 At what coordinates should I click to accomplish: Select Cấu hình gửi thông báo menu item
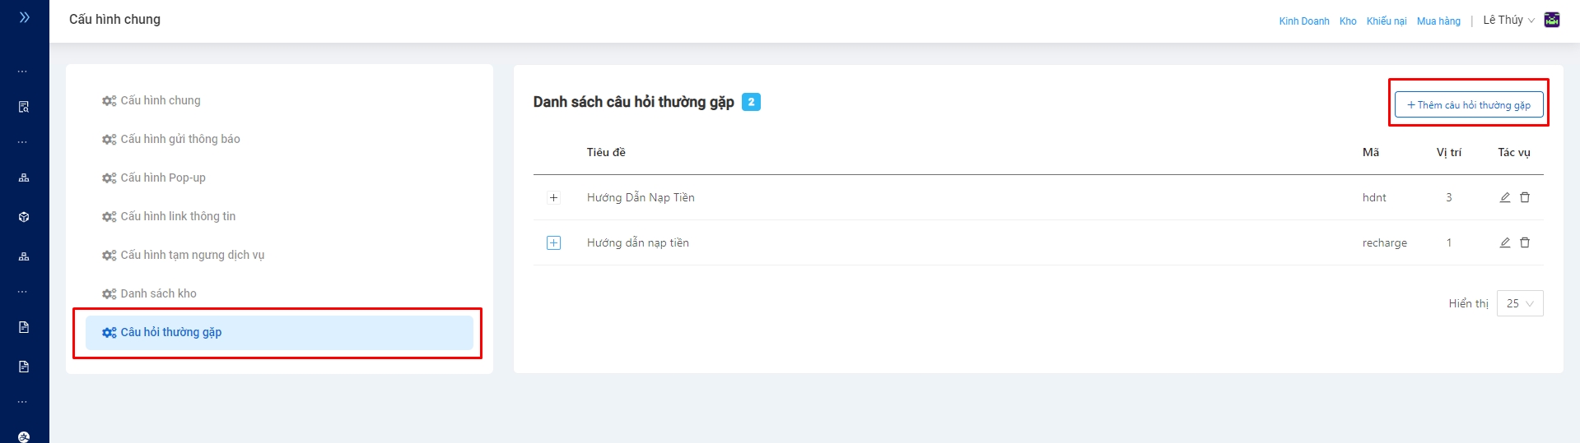coord(180,139)
